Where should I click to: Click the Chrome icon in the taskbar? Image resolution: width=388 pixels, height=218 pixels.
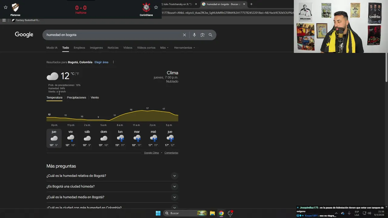click(x=221, y=213)
